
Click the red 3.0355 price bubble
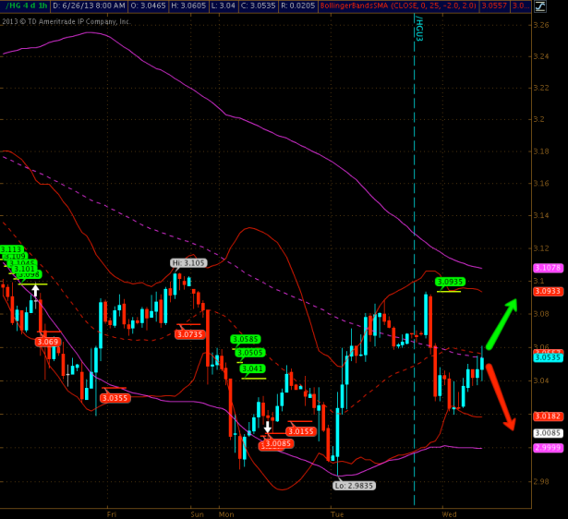[115, 397]
